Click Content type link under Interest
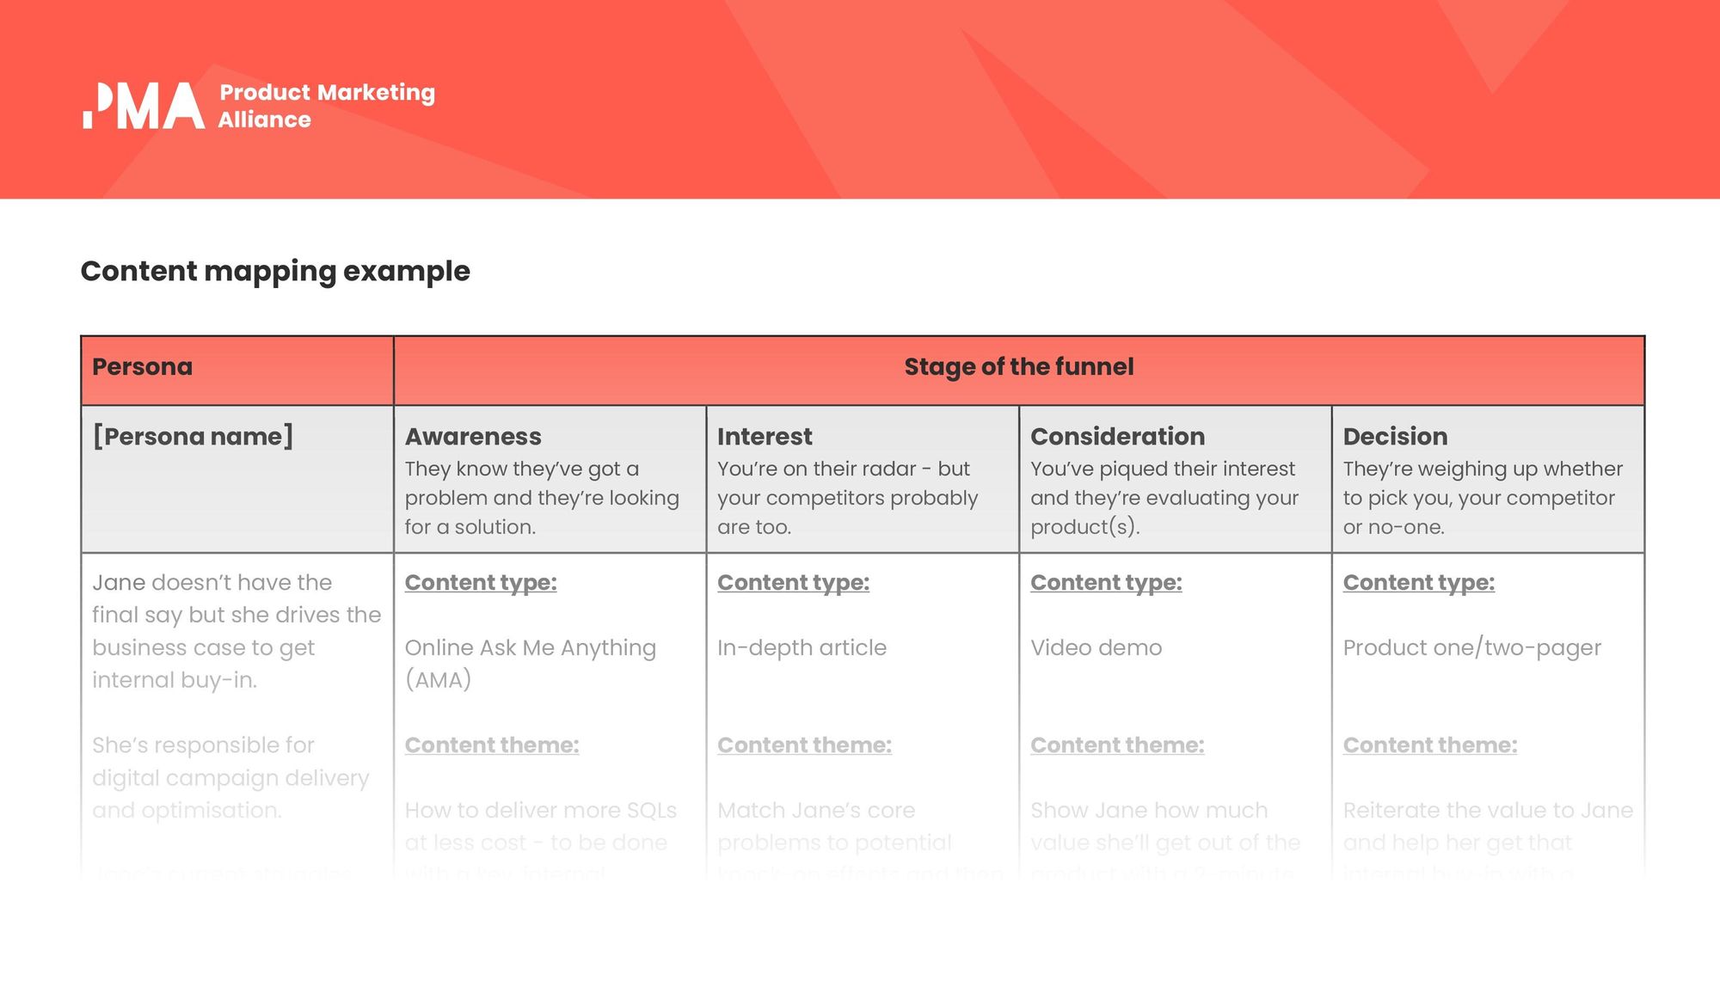This screenshot has width=1720, height=993. pyautogui.click(x=793, y=583)
